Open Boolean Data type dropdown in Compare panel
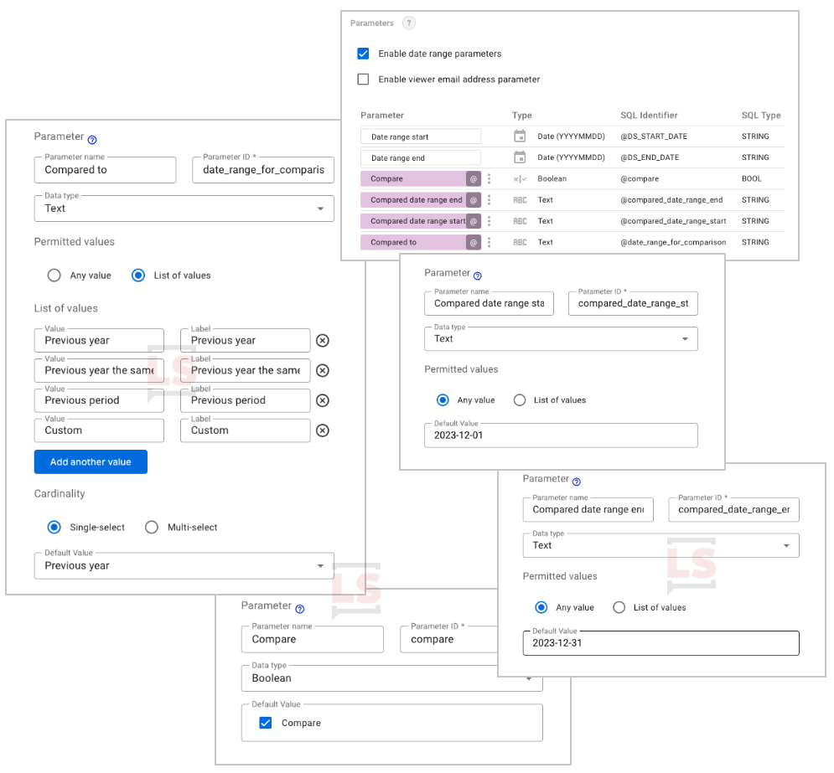 [x=392, y=678]
